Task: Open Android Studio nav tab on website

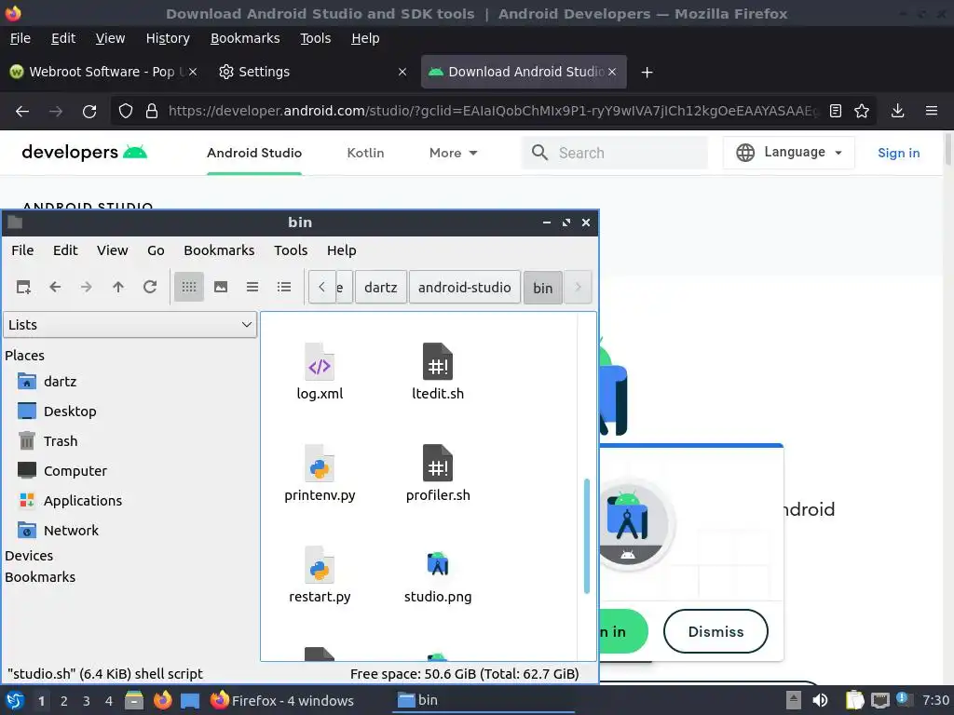Action: (254, 153)
